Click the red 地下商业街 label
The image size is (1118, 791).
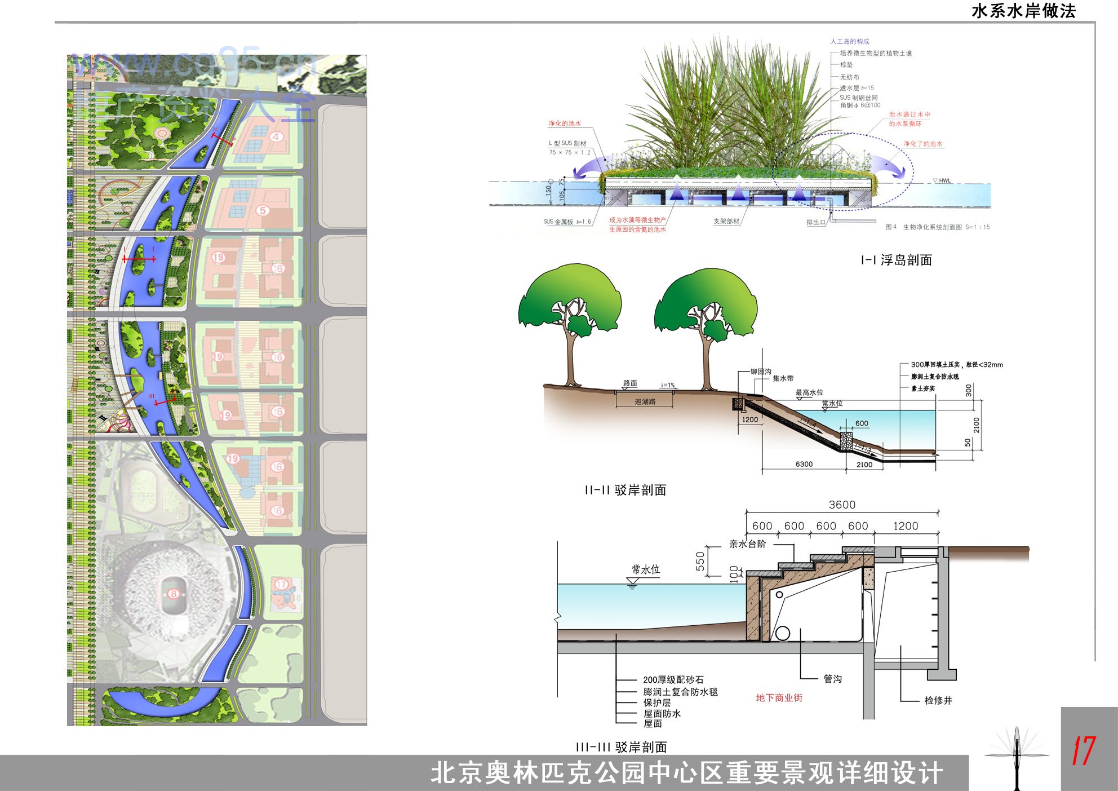[779, 698]
